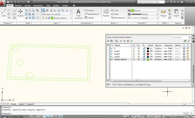The width and height of the screenshot is (195, 118).
Task: Click the AutoCAD application menu logo
Action: coord(2,3)
